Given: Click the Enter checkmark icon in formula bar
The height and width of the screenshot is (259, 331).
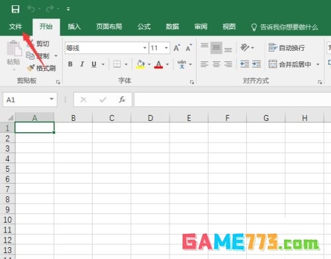Looking at the screenshot, I should 103,100.
